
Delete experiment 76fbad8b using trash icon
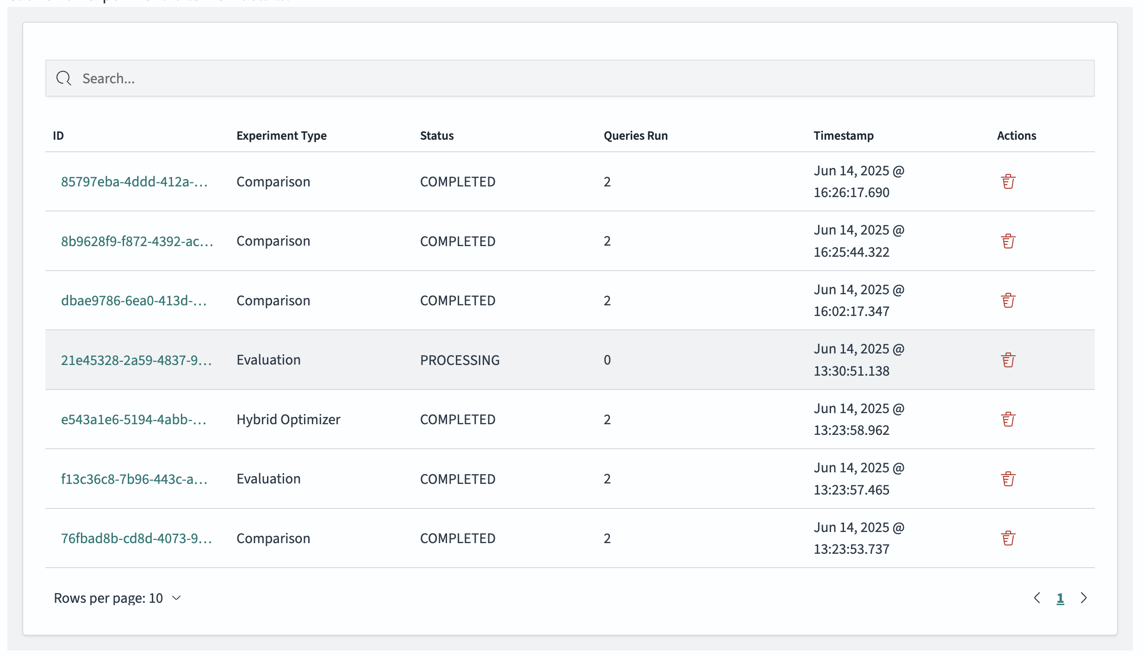tap(1008, 538)
